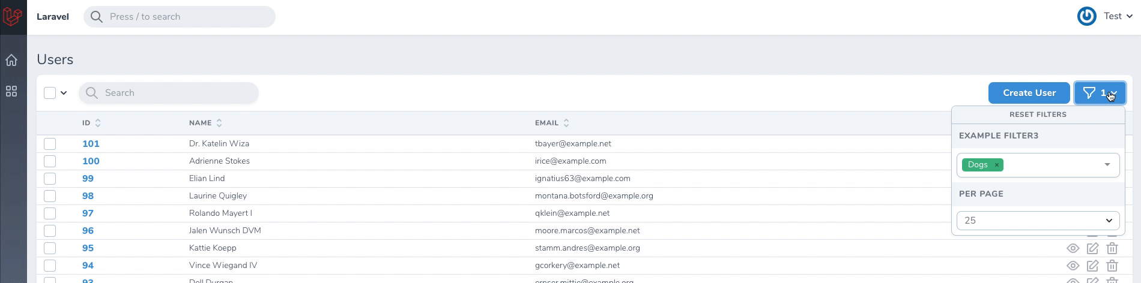
Task: View user 95 with the eye icon
Action: 1073,248
